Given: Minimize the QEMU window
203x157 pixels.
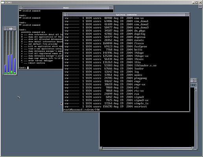Looking at the screenshot, I should point(194,2).
